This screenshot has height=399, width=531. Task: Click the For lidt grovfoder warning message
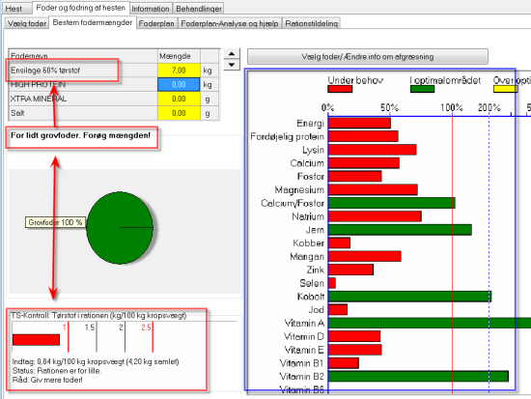tap(80, 135)
